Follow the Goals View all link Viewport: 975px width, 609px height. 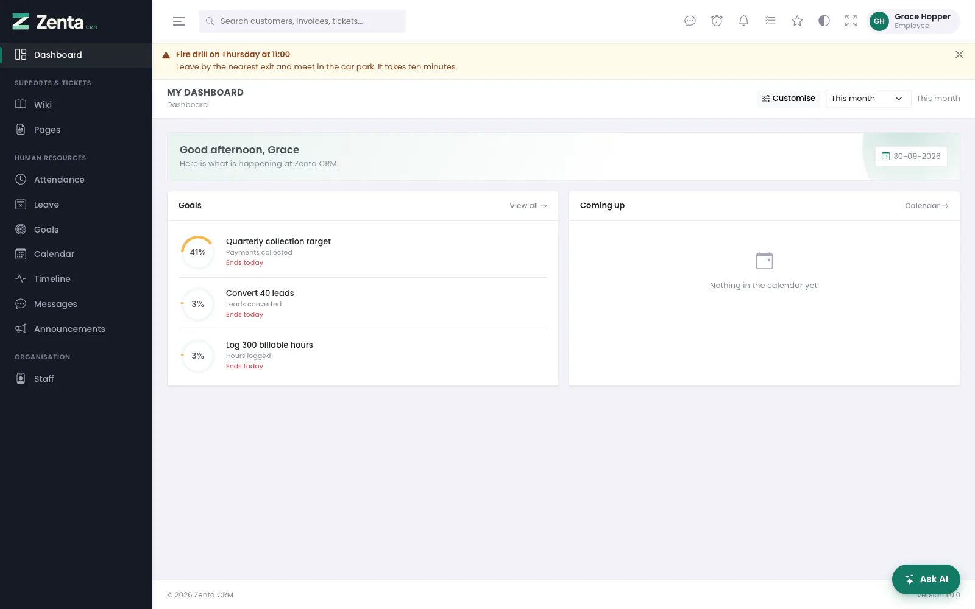[528, 206]
